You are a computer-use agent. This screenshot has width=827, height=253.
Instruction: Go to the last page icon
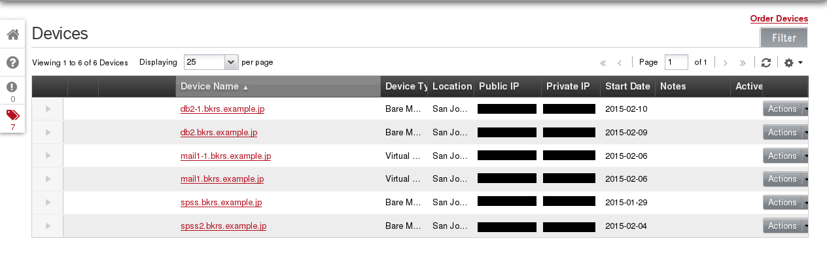click(743, 63)
